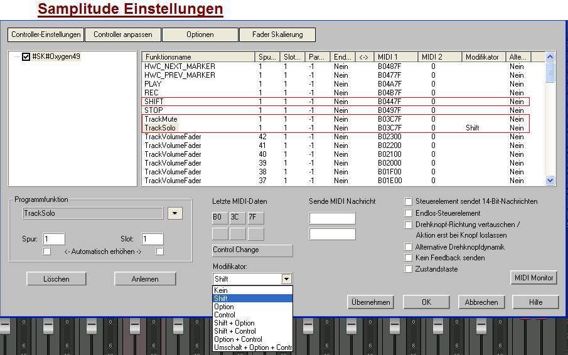The image size is (568, 355).
Task: Choose Option from Modifikator list
Action: click(x=252, y=307)
